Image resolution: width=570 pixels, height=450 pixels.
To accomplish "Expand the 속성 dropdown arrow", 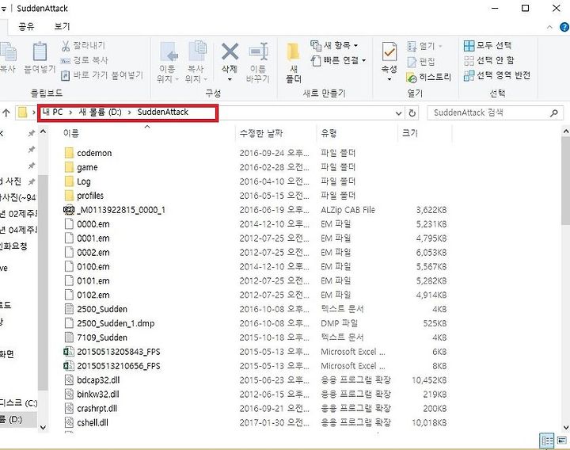I will [389, 79].
